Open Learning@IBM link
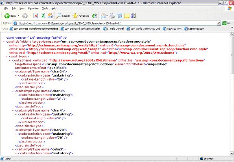 coord(194,28)
